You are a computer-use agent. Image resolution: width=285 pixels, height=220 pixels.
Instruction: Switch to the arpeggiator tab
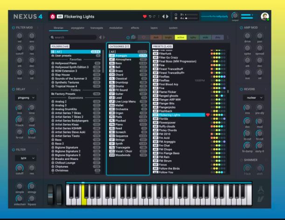77,28
